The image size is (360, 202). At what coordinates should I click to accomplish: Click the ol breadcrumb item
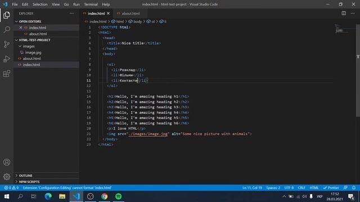point(153,21)
